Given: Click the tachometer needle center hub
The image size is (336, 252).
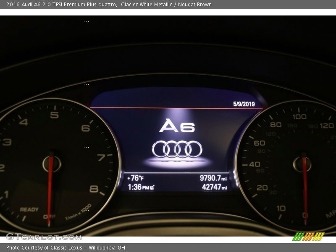Looking at the screenshot, I should pyautogui.click(x=52, y=164).
